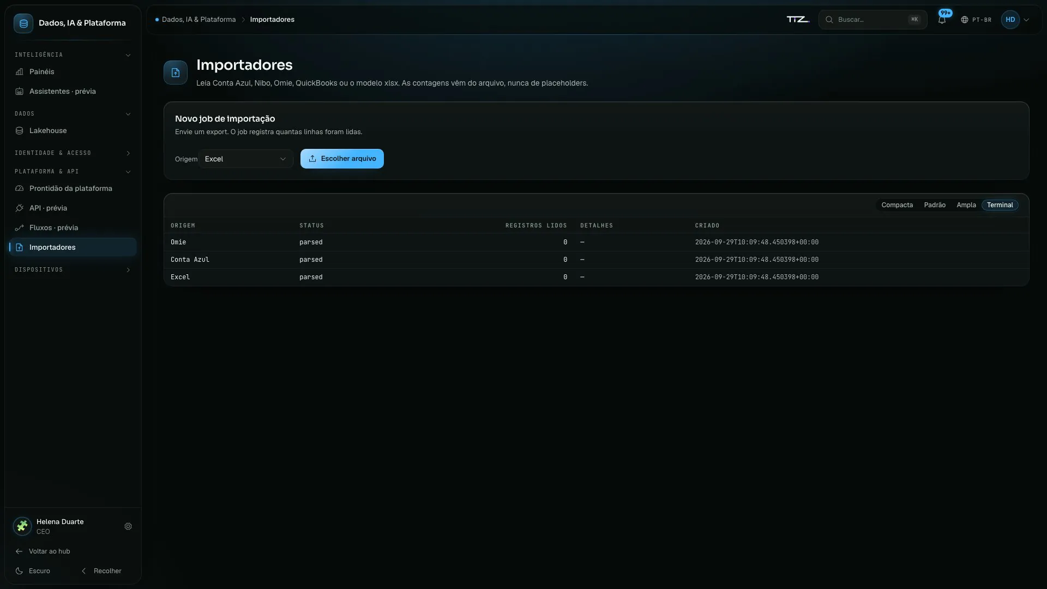1047x589 pixels.
Task: Open the HD user account menu
Action: tap(1015, 20)
